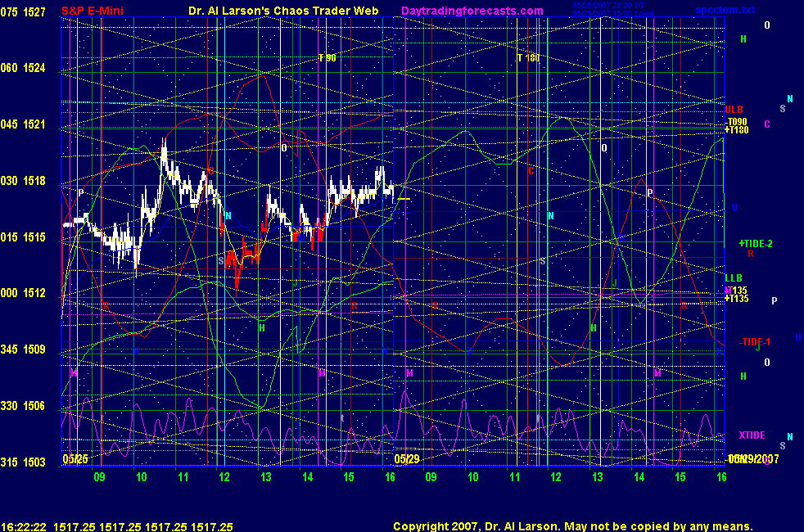Click price axis label 315 1503
This screenshot has width=804, height=532.
[x=23, y=462]
